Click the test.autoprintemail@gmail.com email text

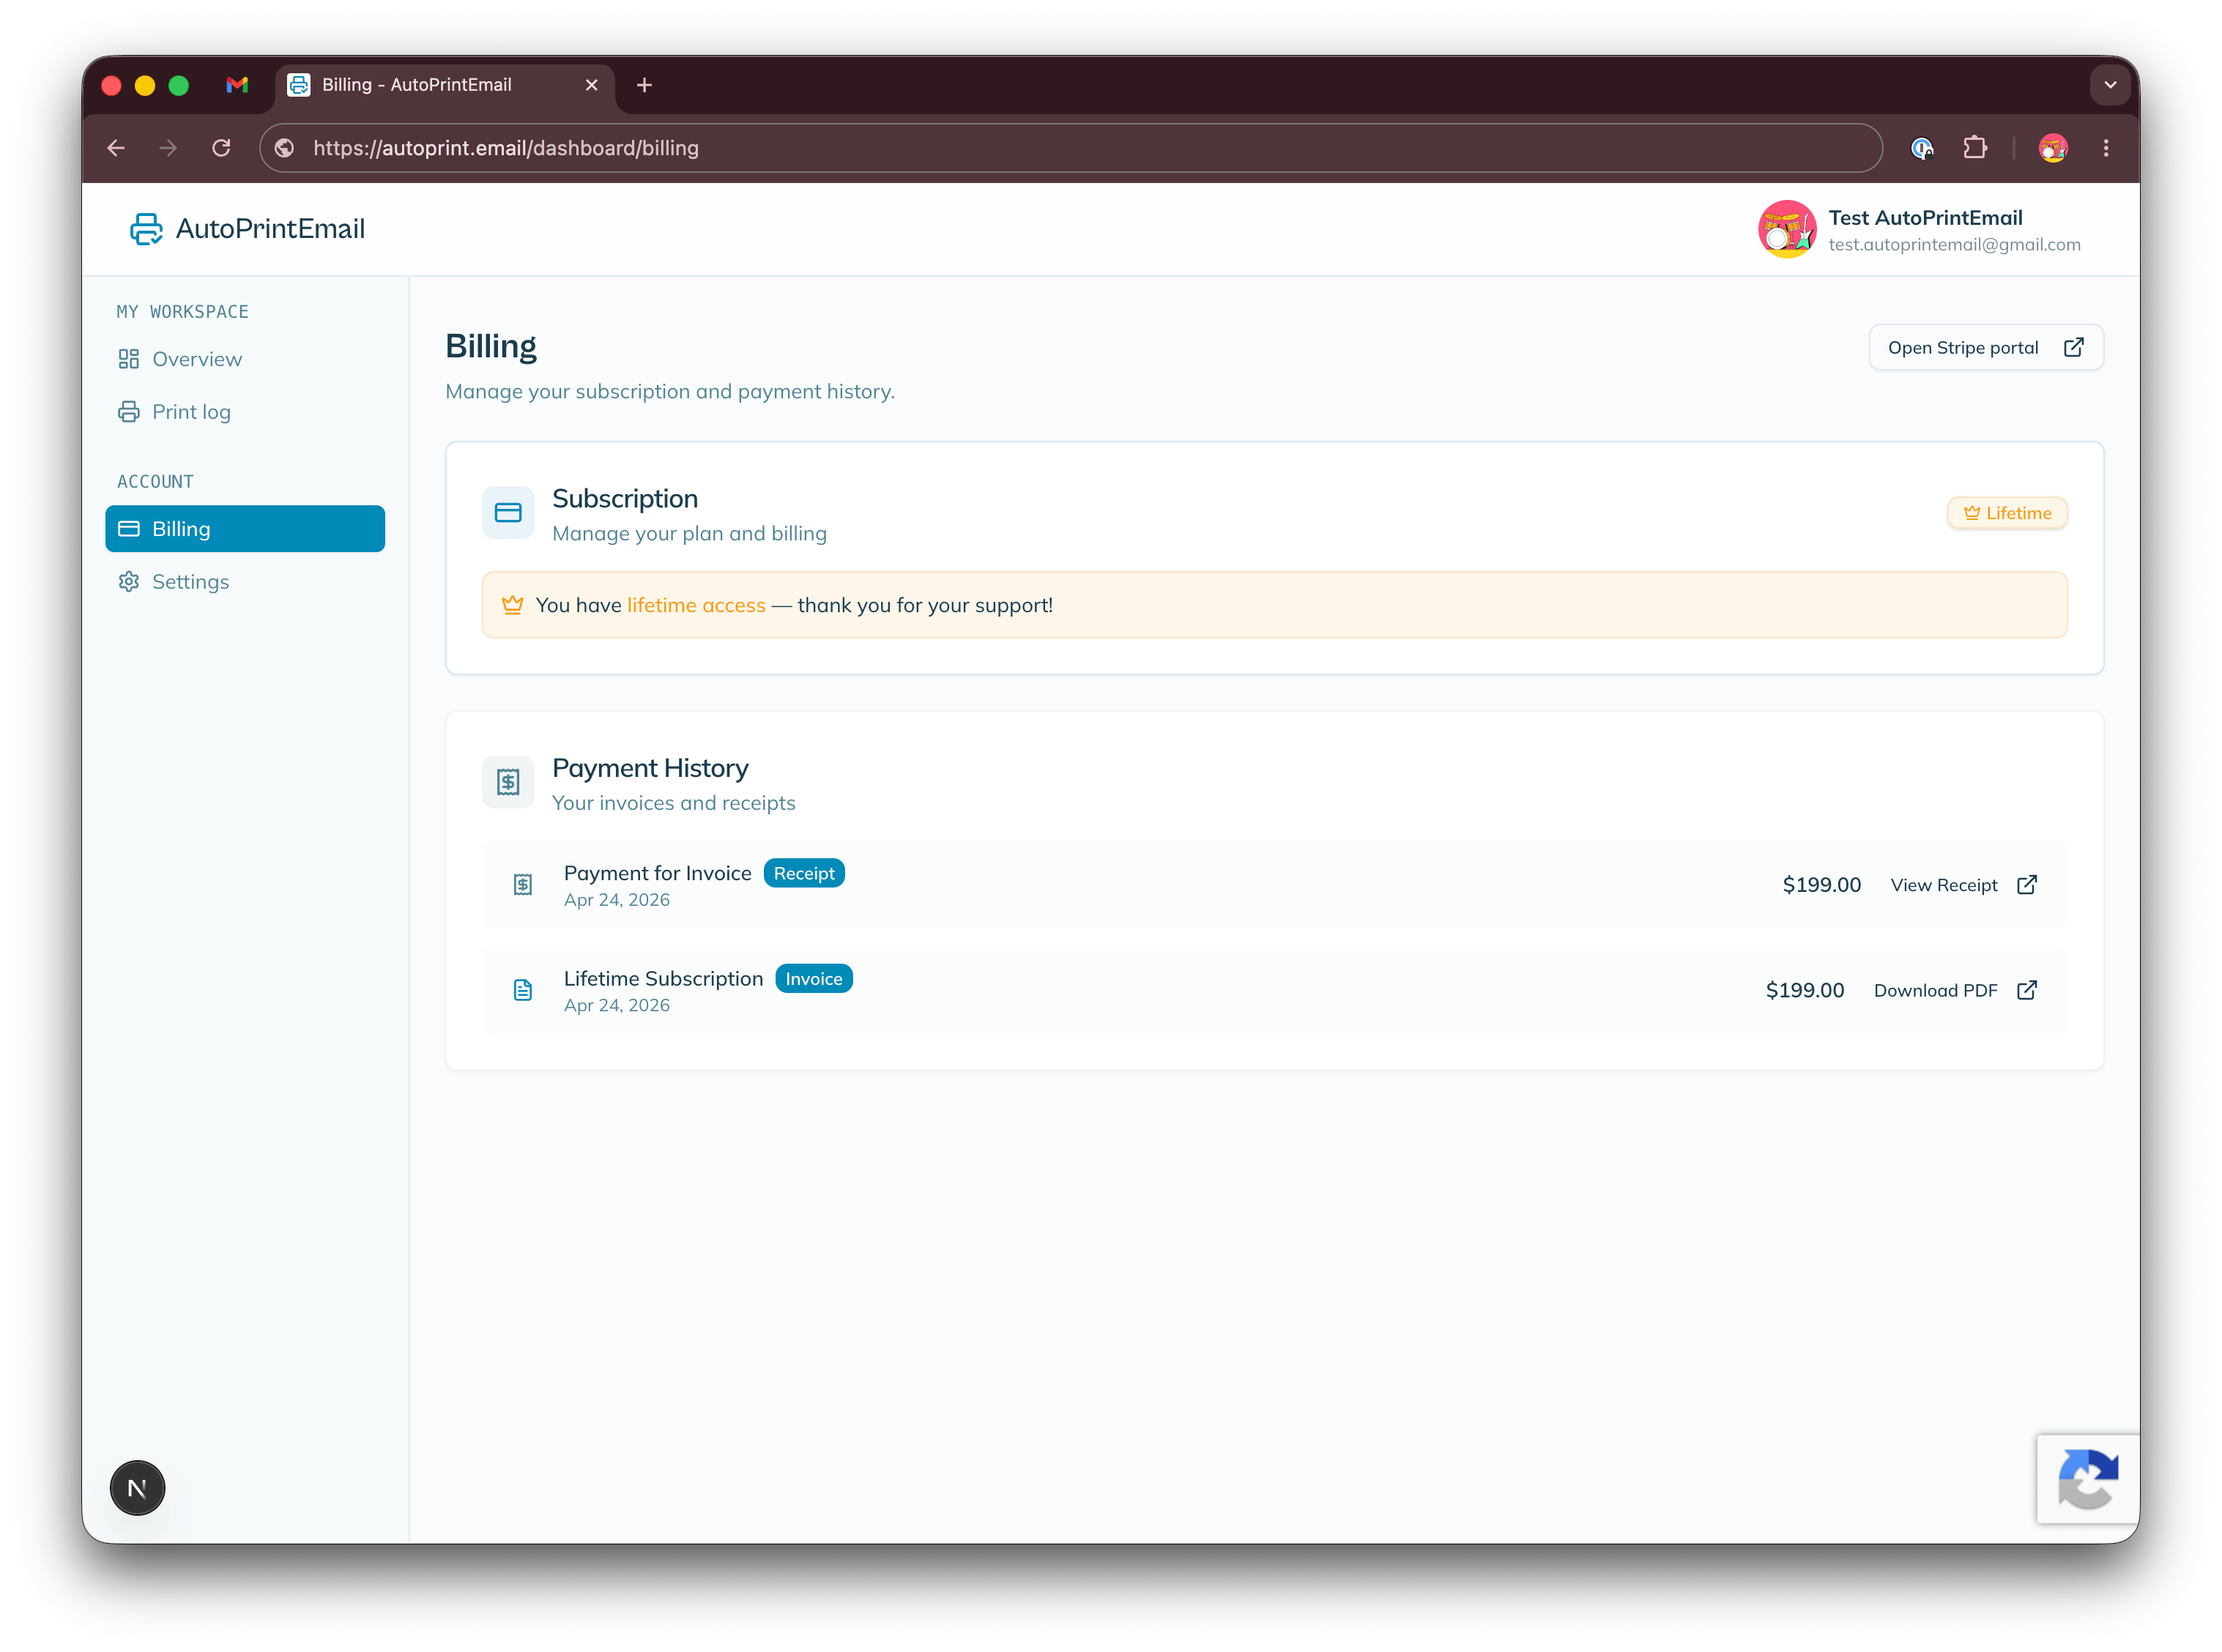[1954, 245]
